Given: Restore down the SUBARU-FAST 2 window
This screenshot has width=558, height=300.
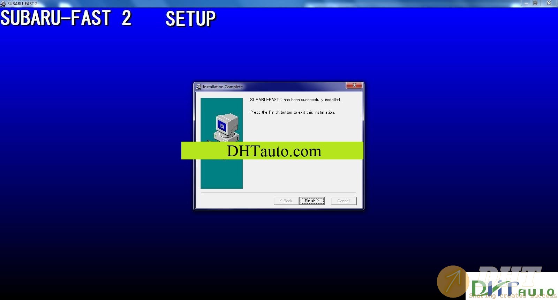Looking at the screenshot, I should [535, 3].
